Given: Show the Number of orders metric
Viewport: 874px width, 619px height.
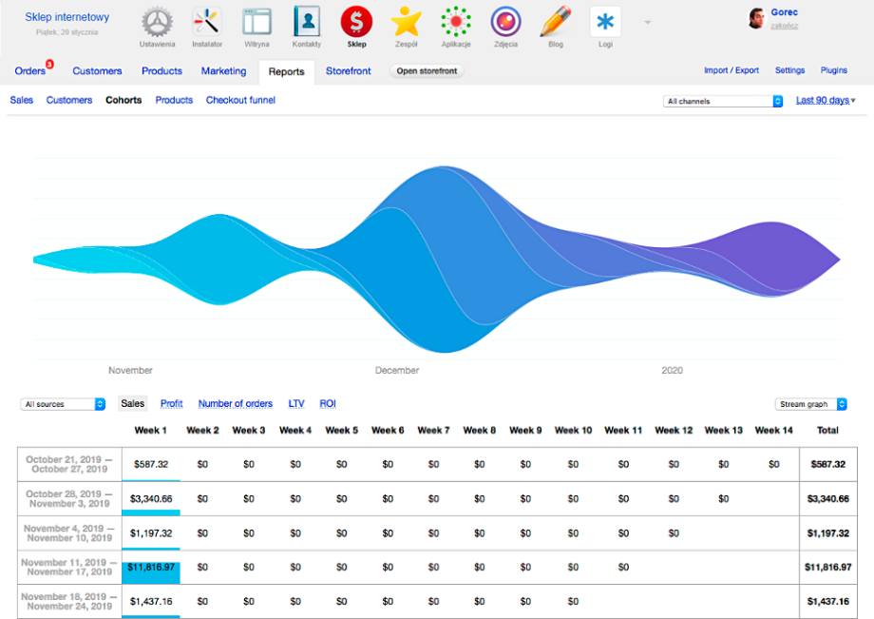Looking at the screenshot, I should (235, 404).
